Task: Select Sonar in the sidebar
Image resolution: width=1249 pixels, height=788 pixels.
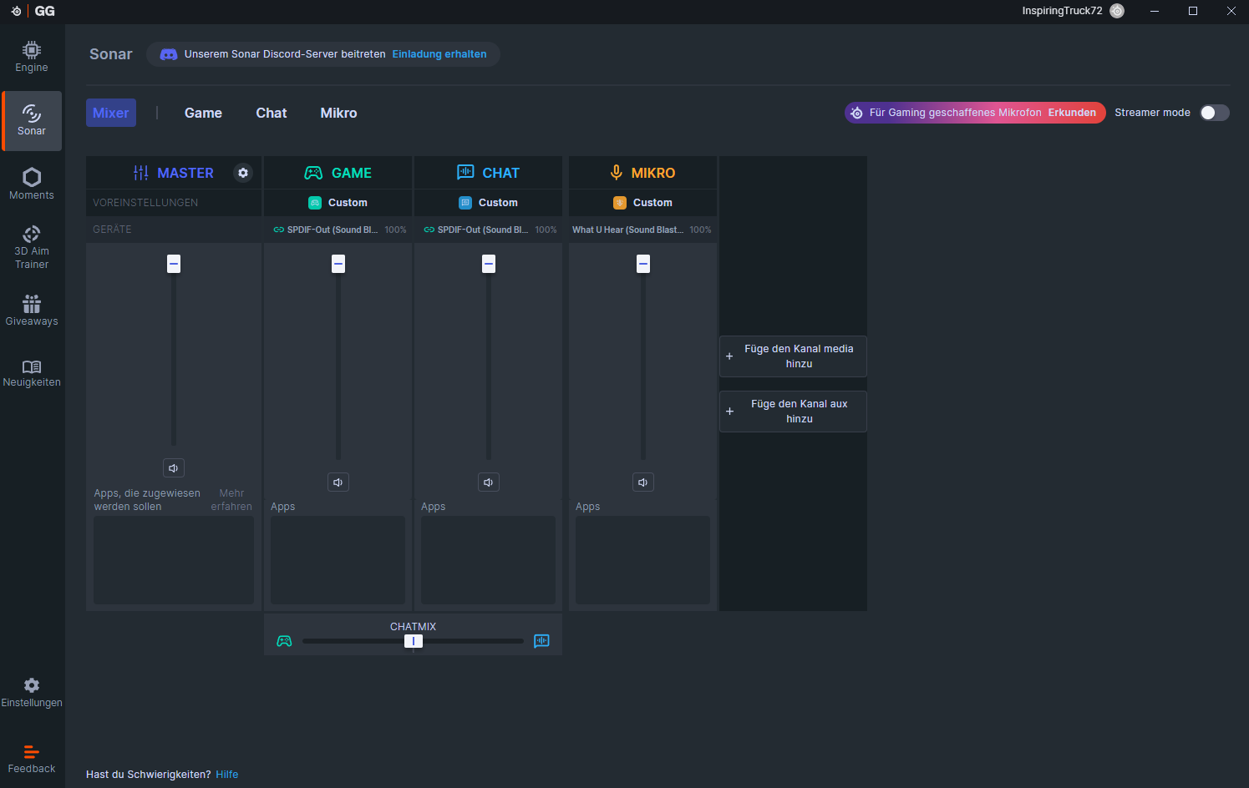Action: [x=32, y=121]
